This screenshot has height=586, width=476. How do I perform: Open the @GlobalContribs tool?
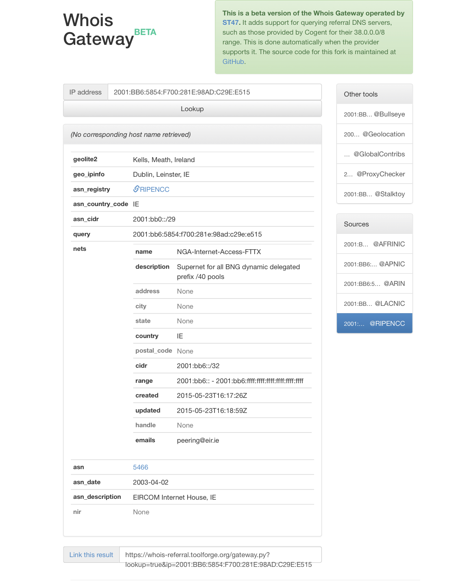(x=375, y=154)
